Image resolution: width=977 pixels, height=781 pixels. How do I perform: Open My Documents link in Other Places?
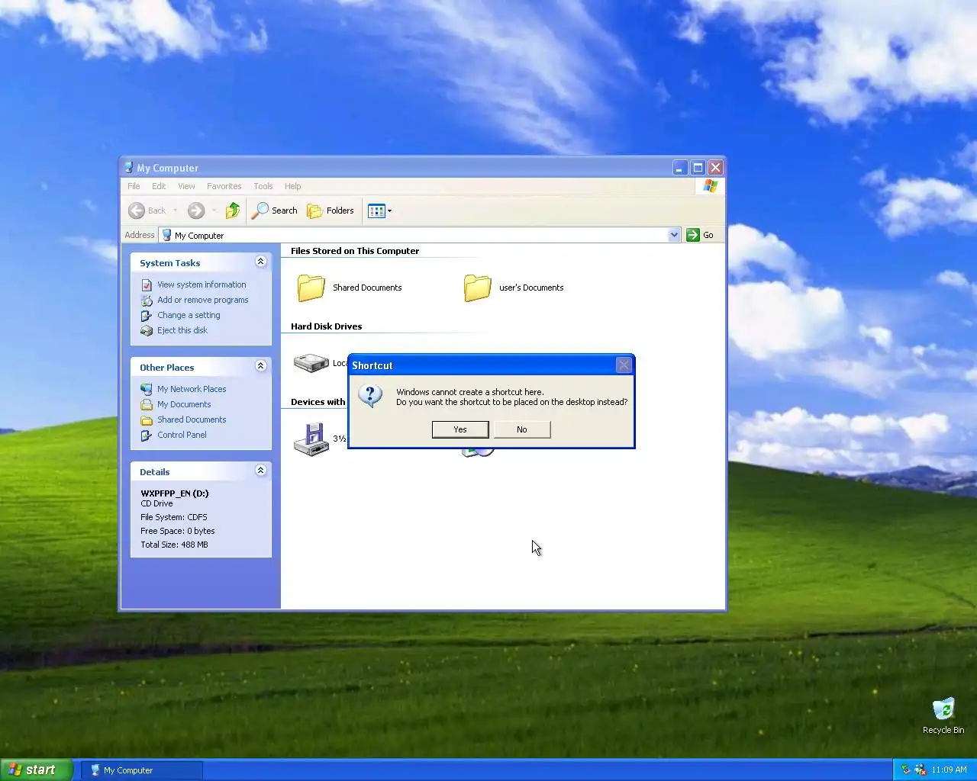184,404
